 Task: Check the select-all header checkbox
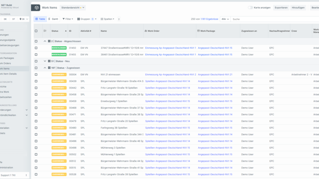(x=36, y=31)
